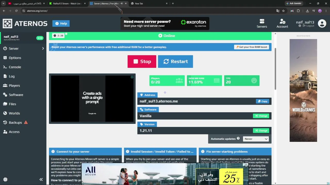Open account gear next to Logout

pos(300,26)
